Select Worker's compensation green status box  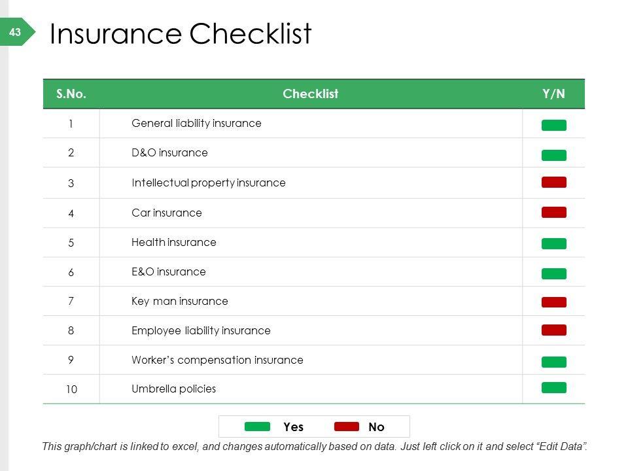[553, 362]
